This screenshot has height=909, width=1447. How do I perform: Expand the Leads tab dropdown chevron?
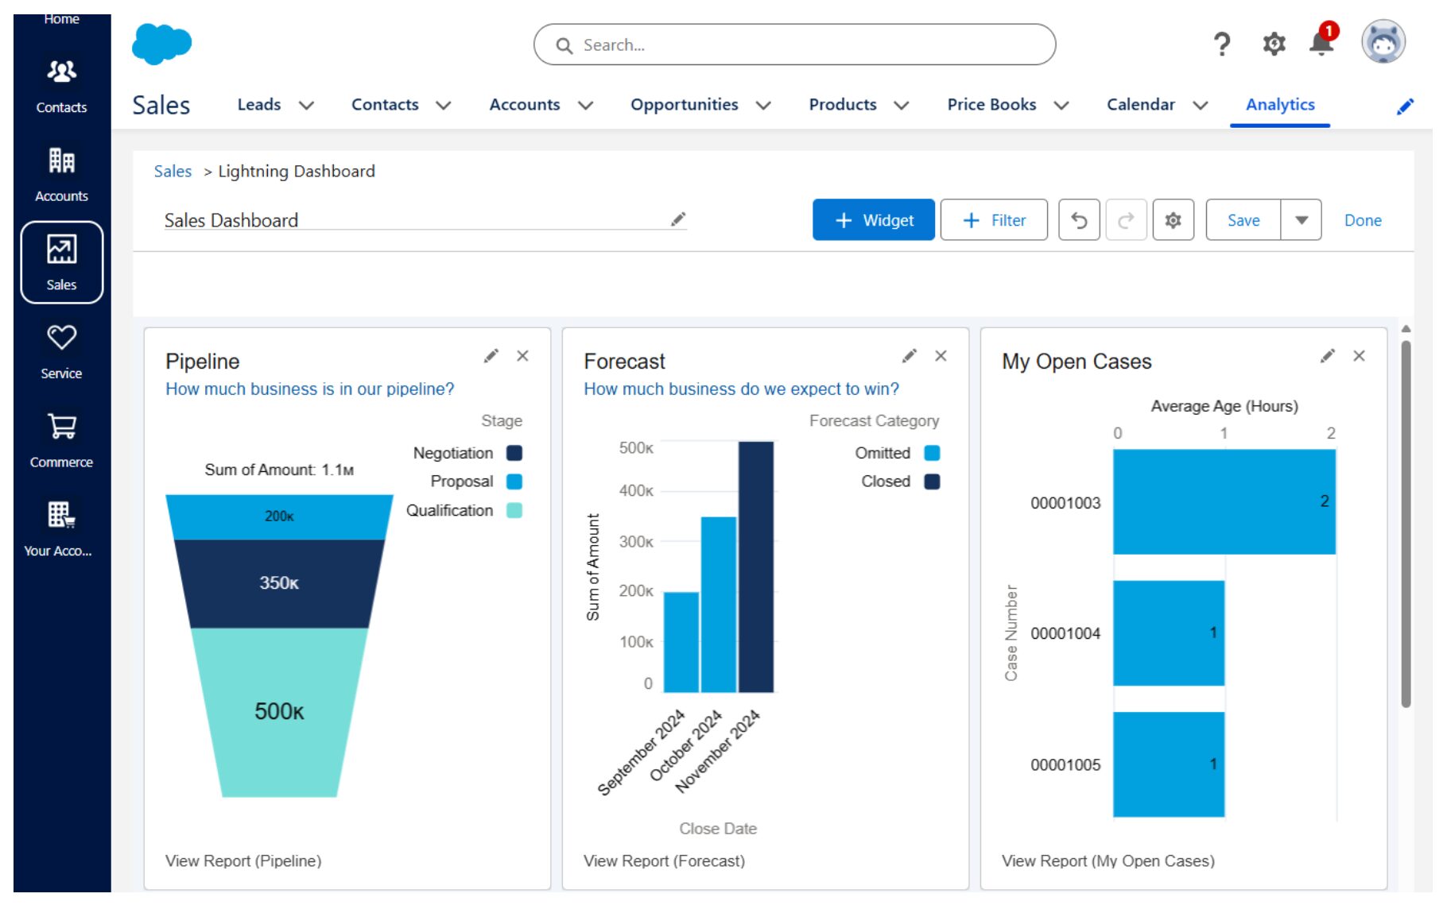[x=306, y=106]
